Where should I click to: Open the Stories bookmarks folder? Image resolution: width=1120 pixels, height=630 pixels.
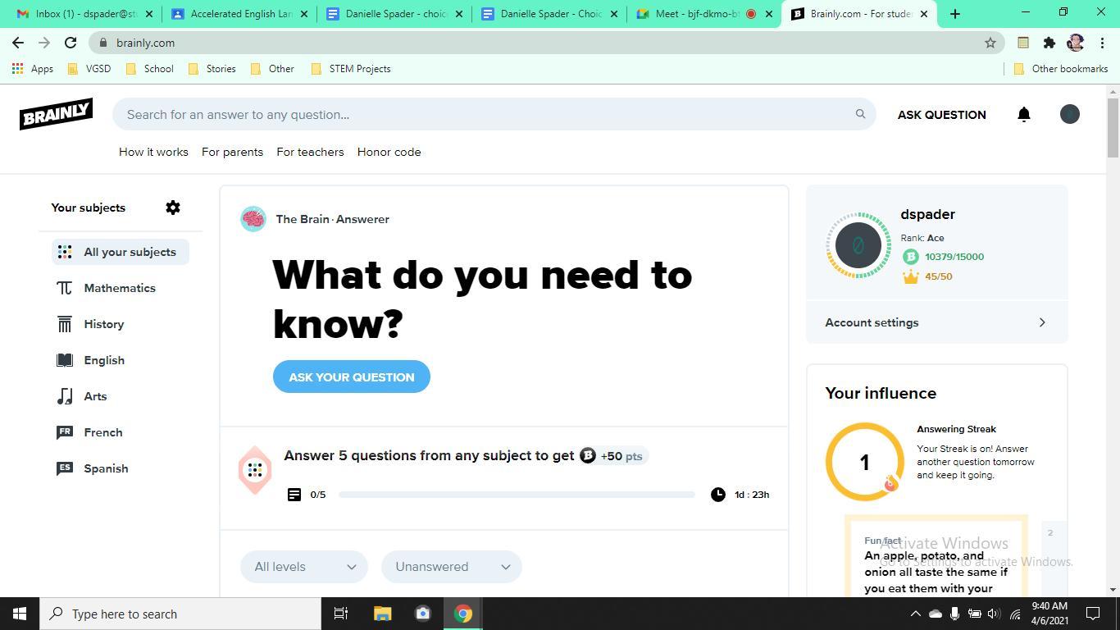212,69
